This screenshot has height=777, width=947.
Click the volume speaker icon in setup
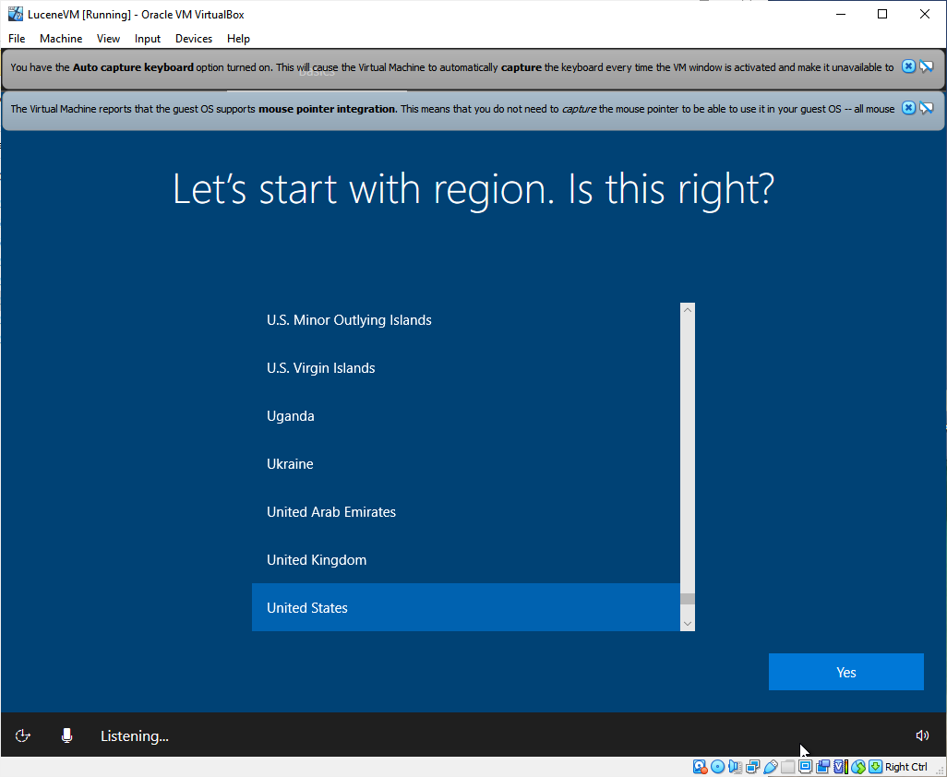point(922,735)
